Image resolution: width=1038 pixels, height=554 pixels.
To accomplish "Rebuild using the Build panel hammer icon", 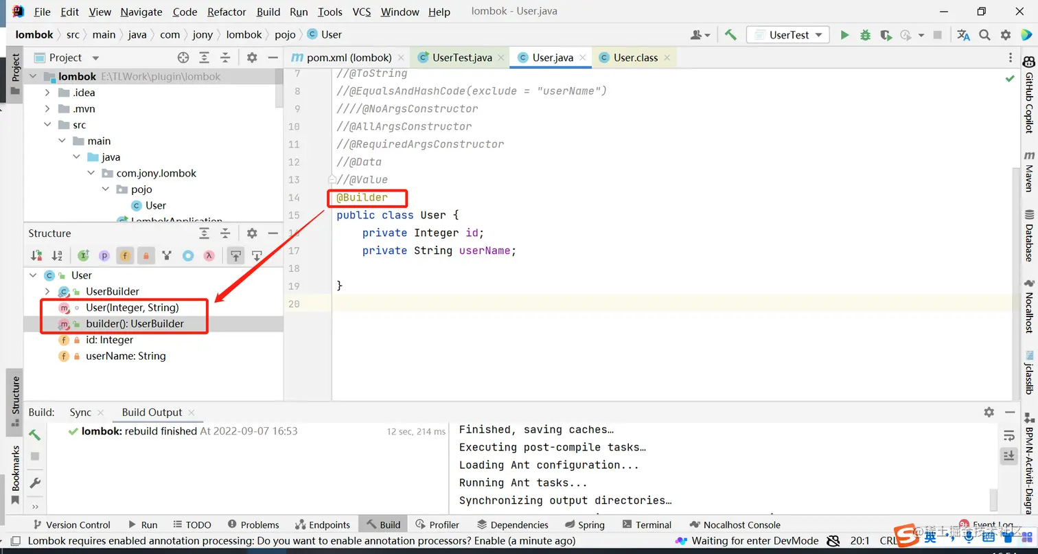I will [x=35, y=435].
